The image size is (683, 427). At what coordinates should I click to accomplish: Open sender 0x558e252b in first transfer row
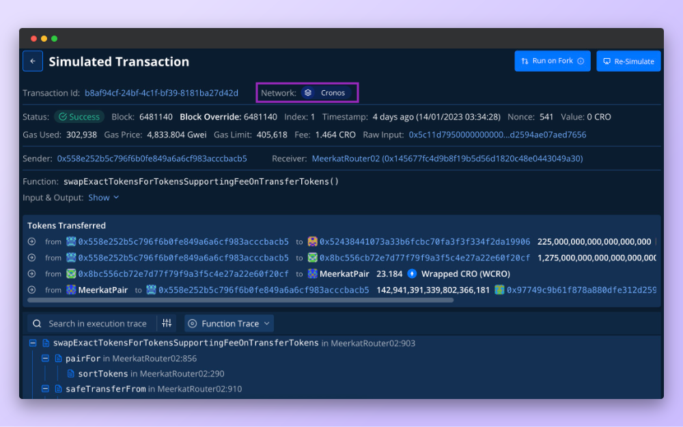coord(183,241)
